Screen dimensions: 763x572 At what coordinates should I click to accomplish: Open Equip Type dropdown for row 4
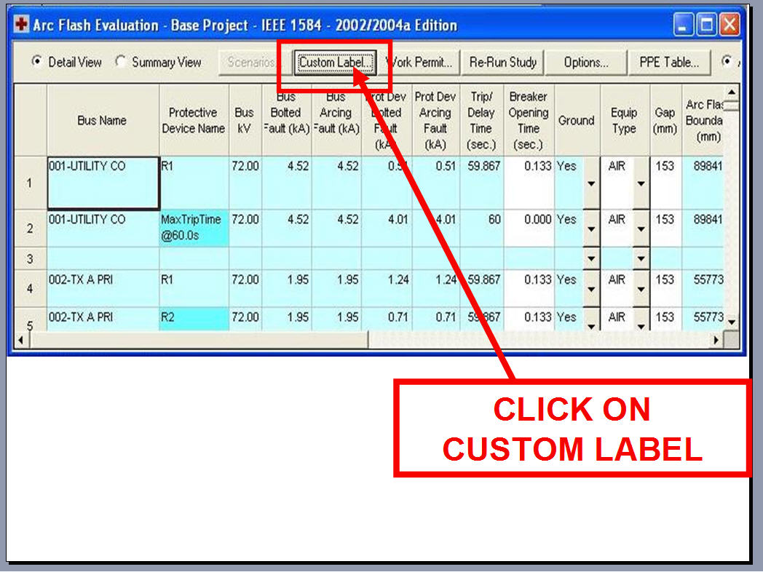tap(641, 289)
